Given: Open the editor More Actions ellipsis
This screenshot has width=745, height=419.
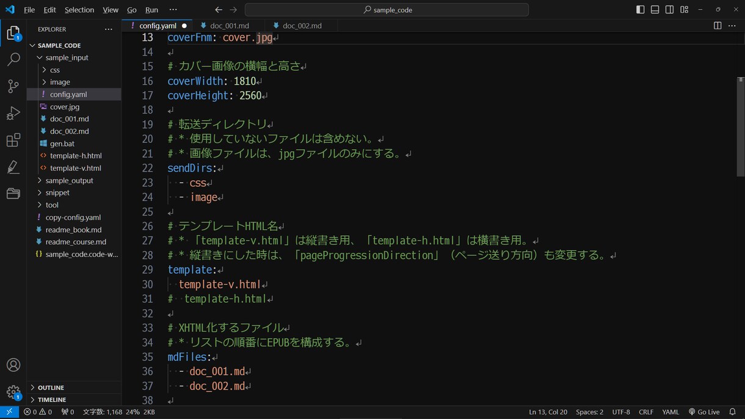Looking at the screenshot, I should [732, 26].
